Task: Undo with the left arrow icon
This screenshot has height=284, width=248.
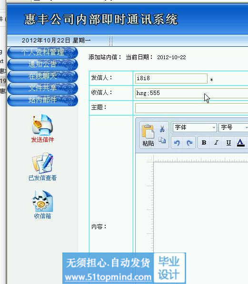Action: click(x=177, y=143)
